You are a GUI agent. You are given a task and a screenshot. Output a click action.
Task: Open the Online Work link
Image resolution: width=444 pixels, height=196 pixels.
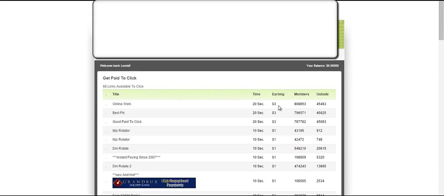(122, 104)
